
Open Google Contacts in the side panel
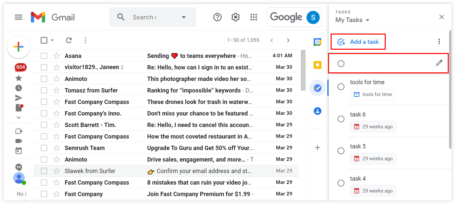pyautogui.click(x=317, y=111)
